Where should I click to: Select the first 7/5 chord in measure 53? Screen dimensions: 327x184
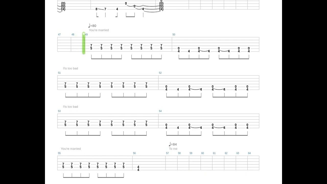tap(65, 123)
